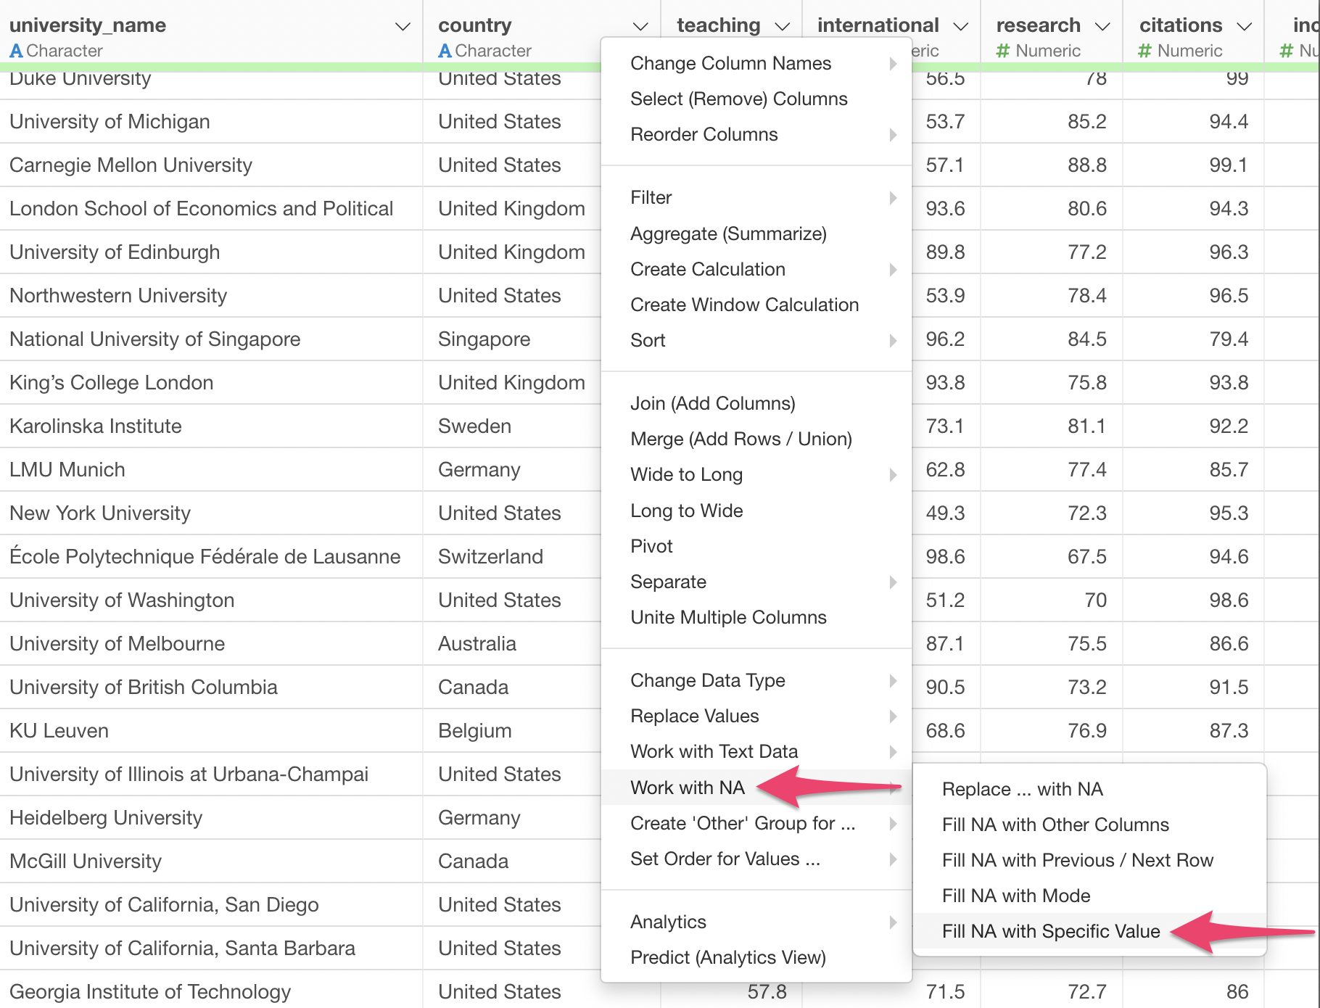Open Create 'Other' Group for ... submenu
Image resolution: width=1320 pixels, height=1008 pixels.
point(756,823)
